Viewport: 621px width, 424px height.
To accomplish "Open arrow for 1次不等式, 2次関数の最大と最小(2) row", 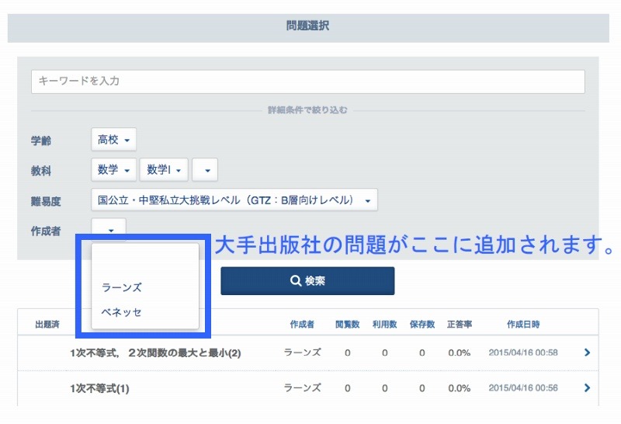I will coord(587,353).
